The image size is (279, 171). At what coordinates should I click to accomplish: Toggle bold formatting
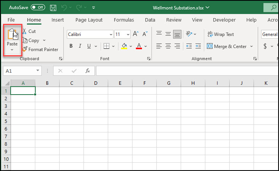click(71, 46)
